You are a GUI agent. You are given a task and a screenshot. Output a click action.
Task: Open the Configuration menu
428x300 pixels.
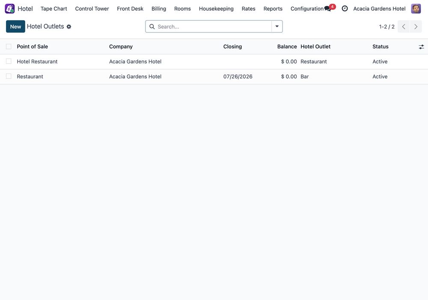pos(307,9)
